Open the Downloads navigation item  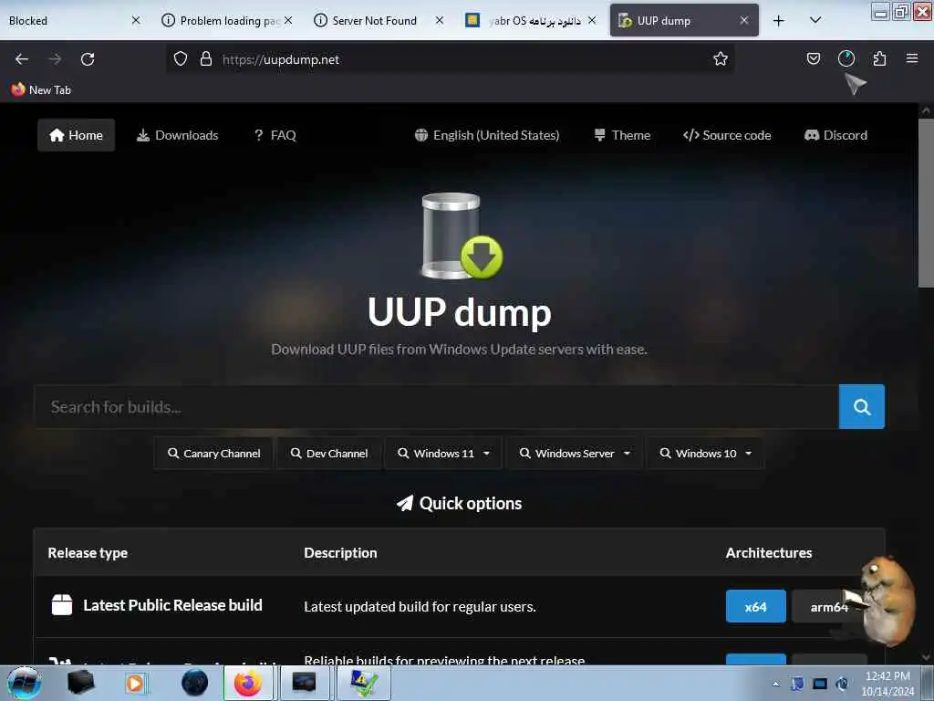tap(178, 135)
